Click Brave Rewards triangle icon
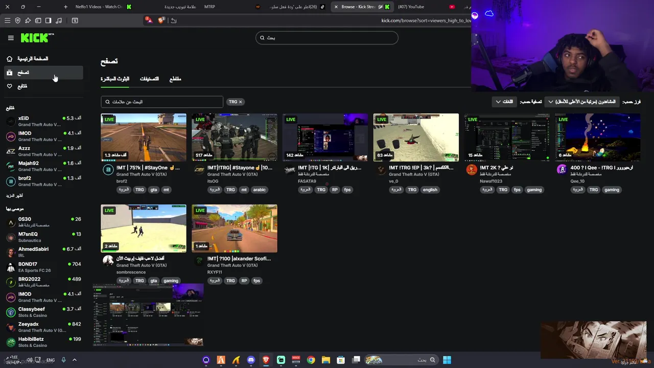Screen dimensions: 654x368 tap(148, 20)
